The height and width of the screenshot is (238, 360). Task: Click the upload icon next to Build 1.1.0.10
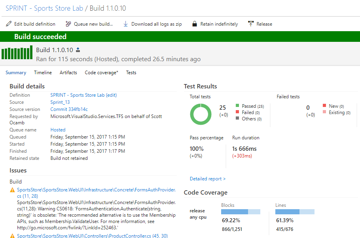pos(78,50)
